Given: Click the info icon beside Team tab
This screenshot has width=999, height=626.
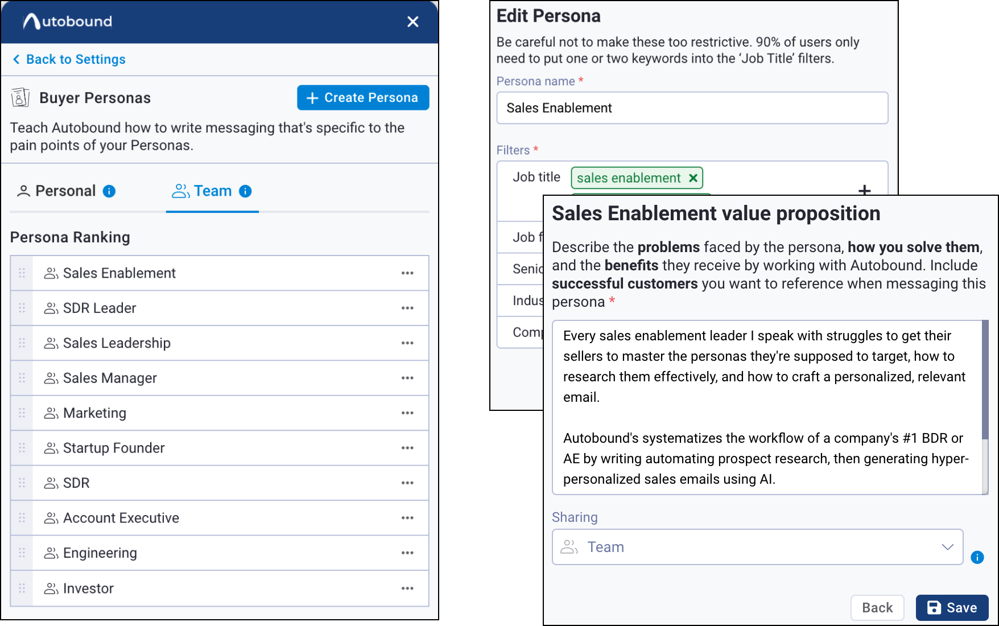Looking at the screenshot, I should click(x=245, y=191).
